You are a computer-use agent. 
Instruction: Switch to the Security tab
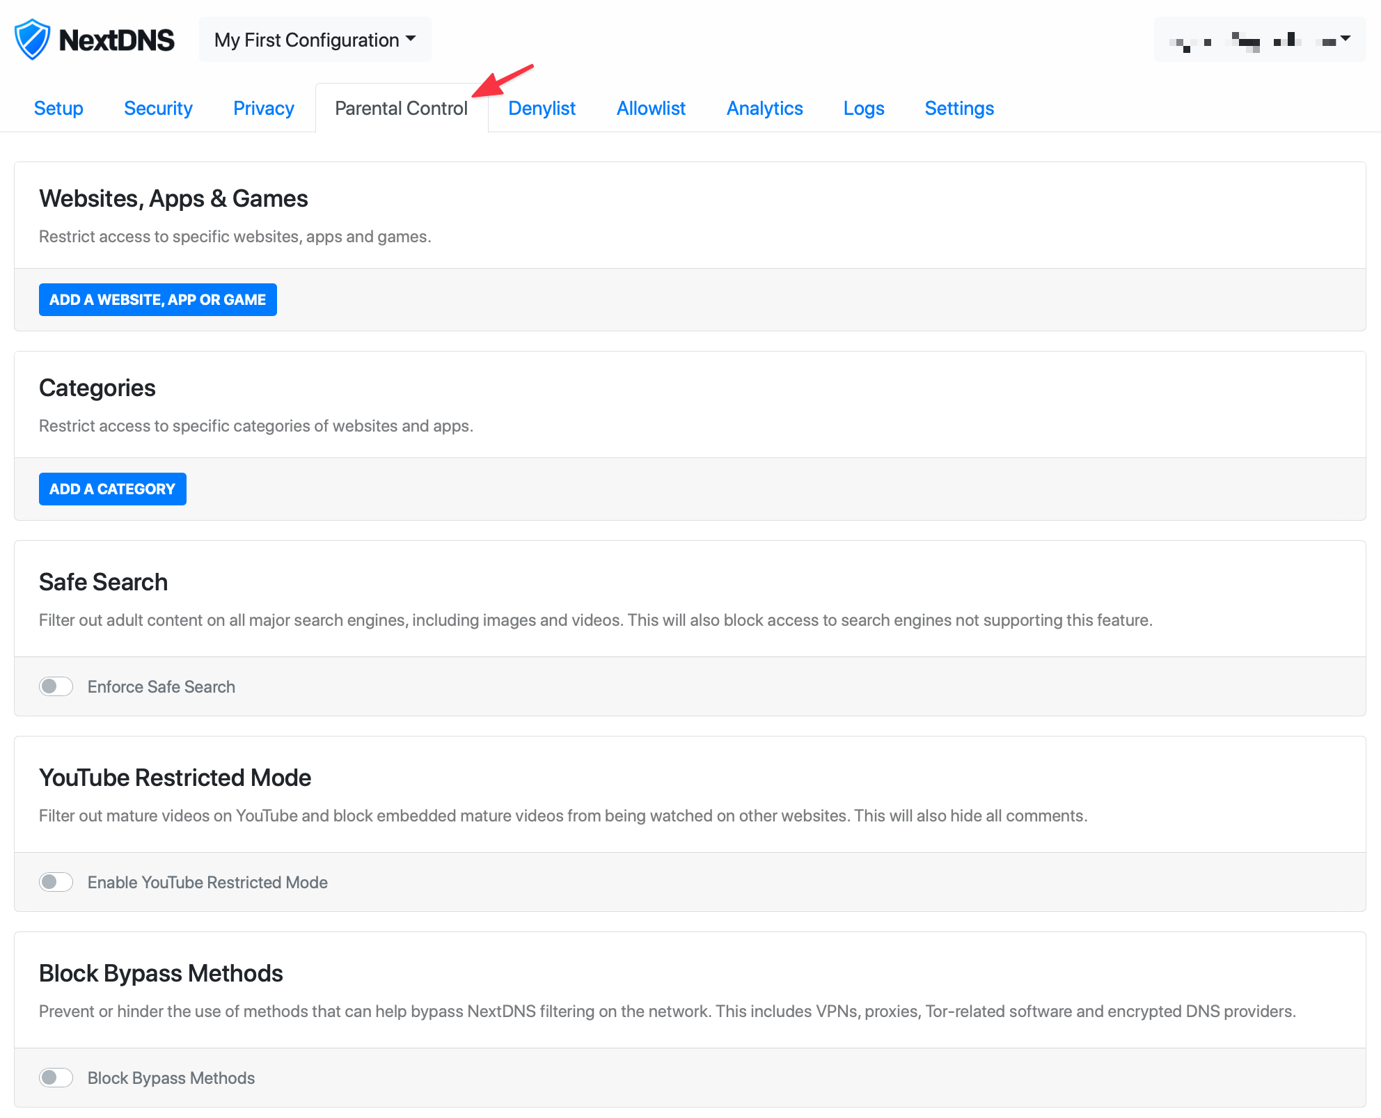click(158, 108)
